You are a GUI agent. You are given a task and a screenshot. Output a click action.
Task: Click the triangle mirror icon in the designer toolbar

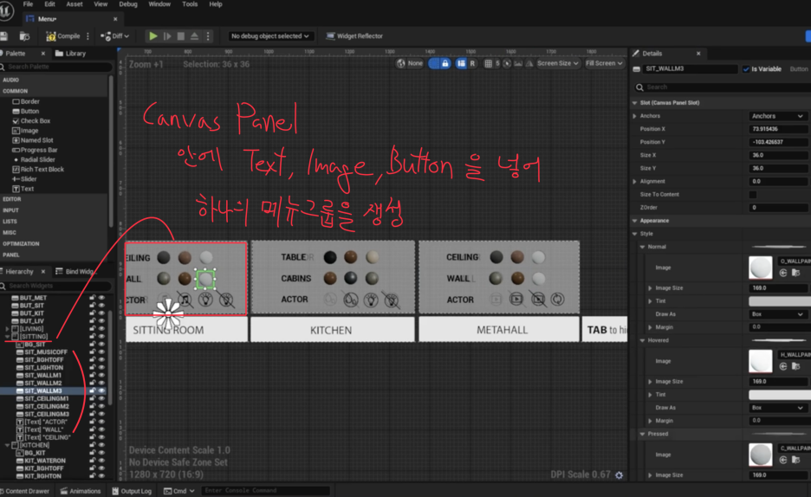point(529,63)
